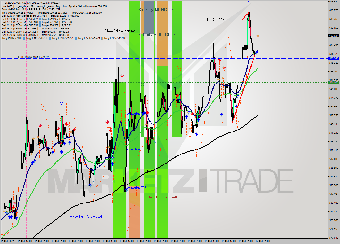Select the 'Sell %10 @ Entry -23: 603.059' line
The image size is (340, 244).
tap(35, 28)
